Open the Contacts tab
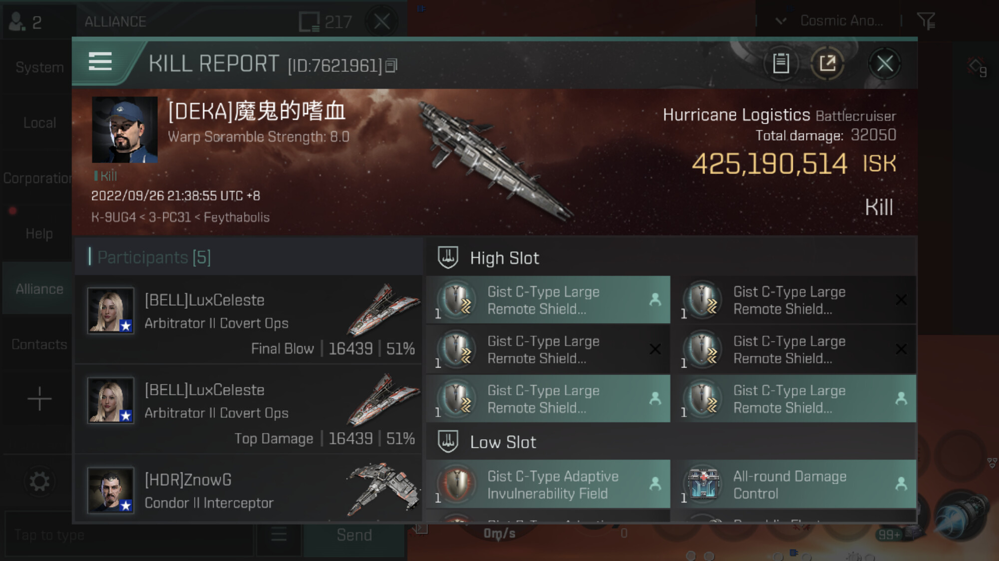This screenshot has height=561, width=999. 39,344
